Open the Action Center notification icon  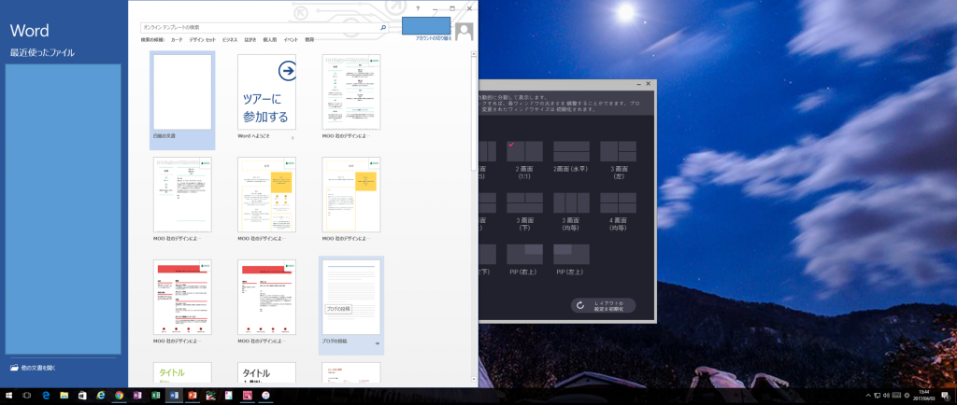[946, 396]
